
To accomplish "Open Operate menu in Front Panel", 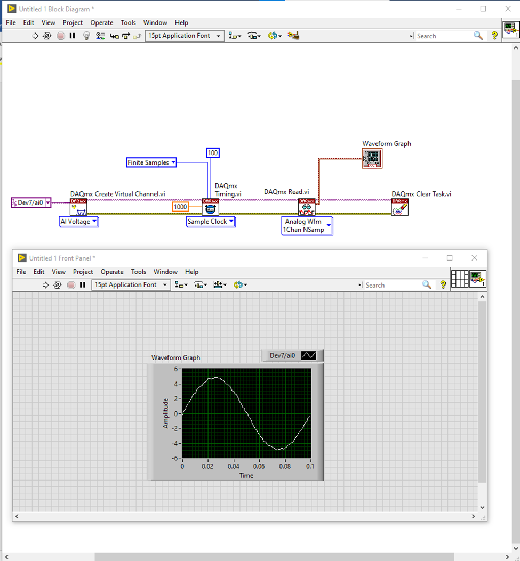I will (x=112, y=272).
